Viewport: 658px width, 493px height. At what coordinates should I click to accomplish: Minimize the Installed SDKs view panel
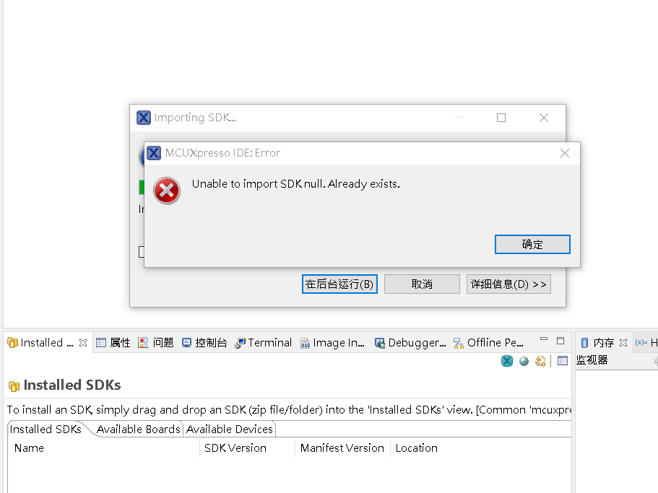pyautogui.click(x=544, y=339)
